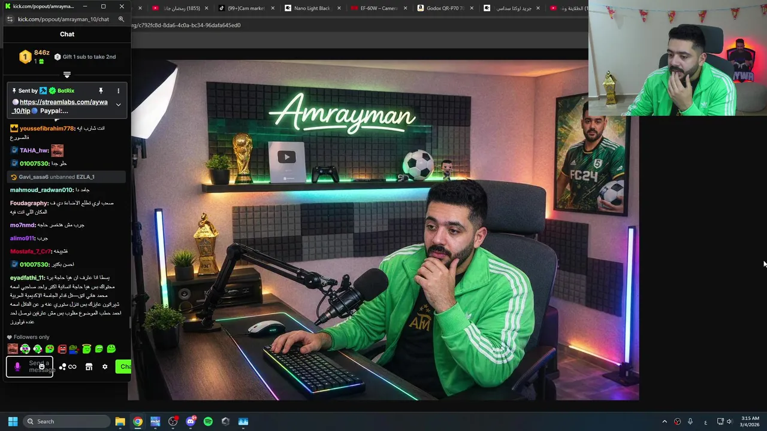Click the emote image in TAHA_hw's message
The image size is (767, 431).
[x=57, y=150]
